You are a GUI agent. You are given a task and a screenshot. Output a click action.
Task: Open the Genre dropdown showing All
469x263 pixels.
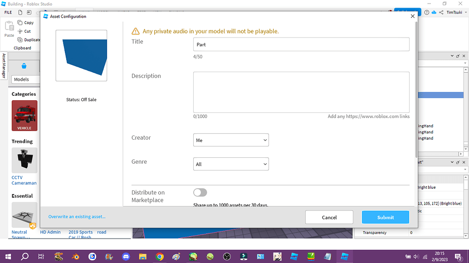tap(231, 164)
